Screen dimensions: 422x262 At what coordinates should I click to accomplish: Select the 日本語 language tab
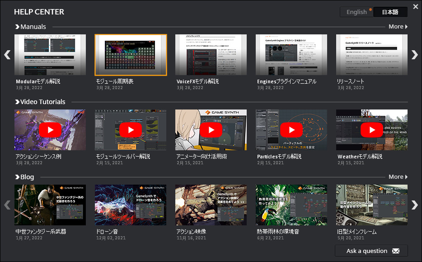click(x=390, y=12)
